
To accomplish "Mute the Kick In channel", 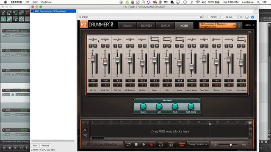I will (x=95, y=46).
